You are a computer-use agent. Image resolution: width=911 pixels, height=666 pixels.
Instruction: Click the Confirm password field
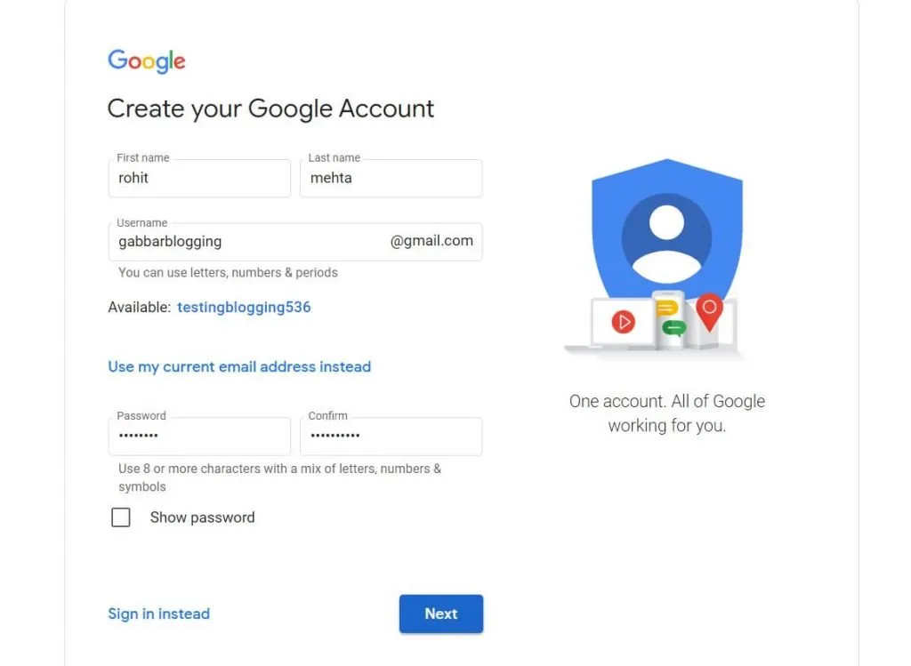coord(391,437)
